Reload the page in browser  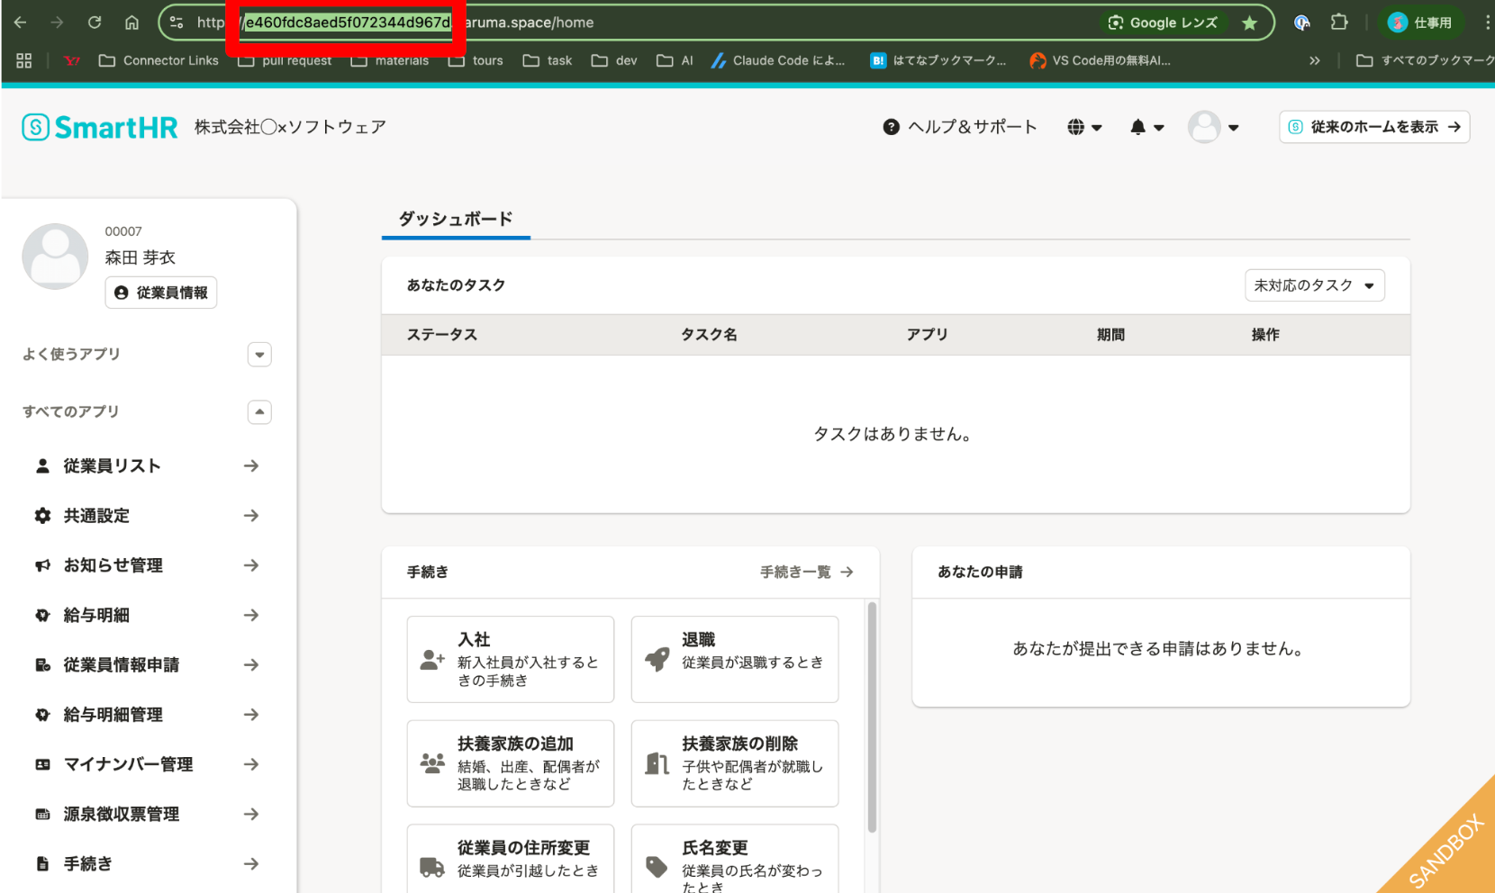tap(95, 23)
